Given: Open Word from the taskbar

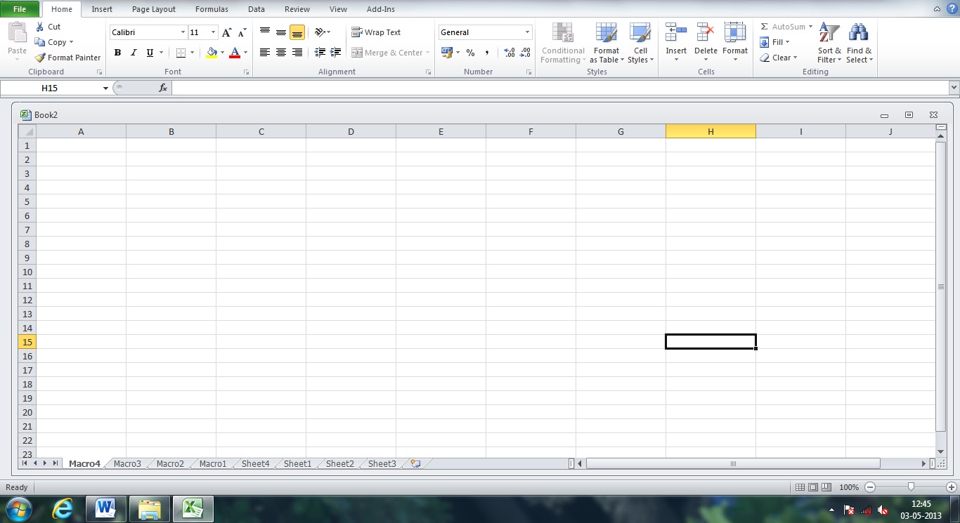Looking at the screenshot, I should pyautogui.click(x=106, y=508).
